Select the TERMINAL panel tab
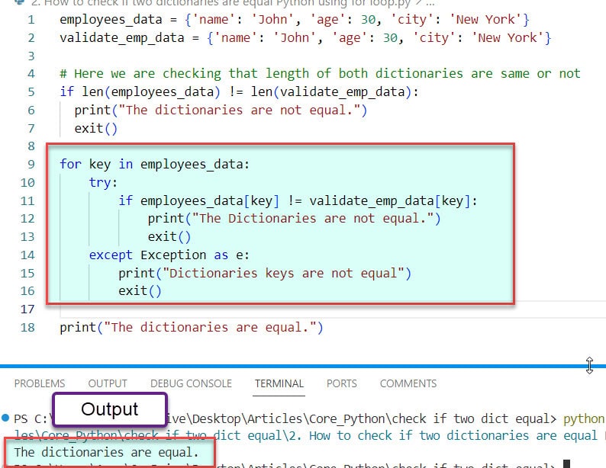 tap(279, 383)
